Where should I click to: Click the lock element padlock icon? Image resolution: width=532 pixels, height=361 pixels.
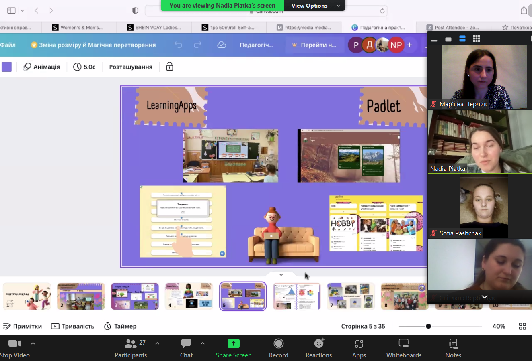tap(170, 67)
